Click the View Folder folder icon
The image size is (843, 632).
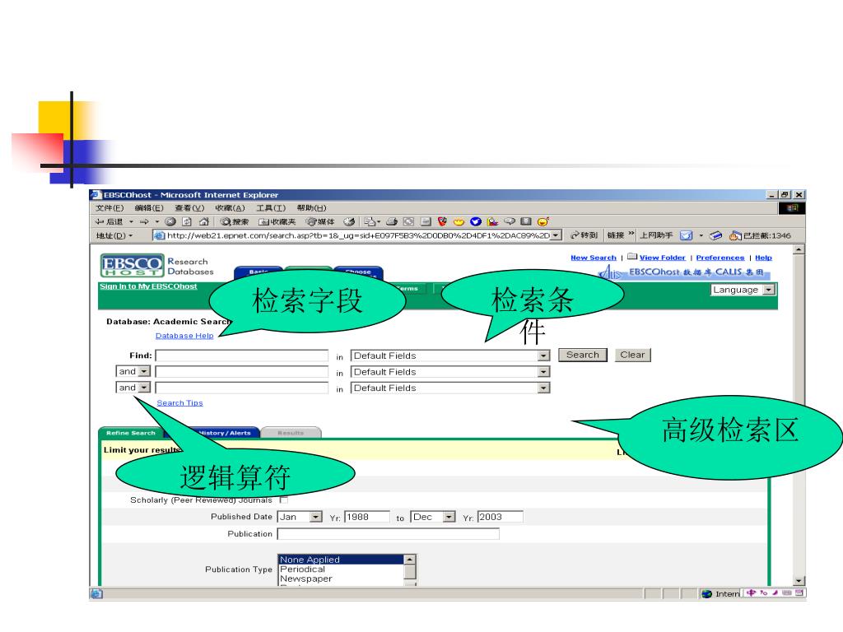click(x=632, y=257)
